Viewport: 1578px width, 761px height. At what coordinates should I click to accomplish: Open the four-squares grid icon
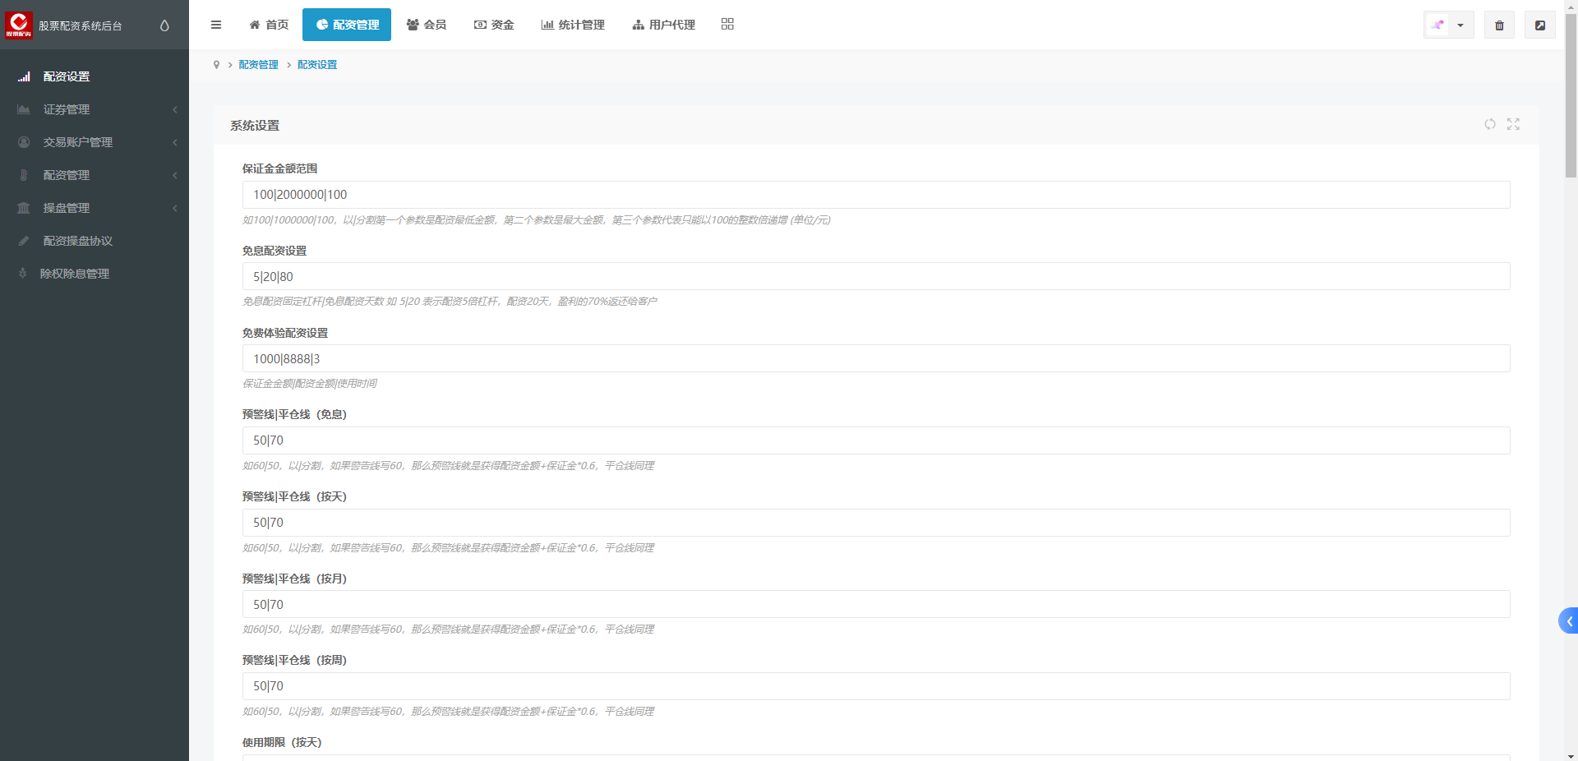tap(727, 25)
